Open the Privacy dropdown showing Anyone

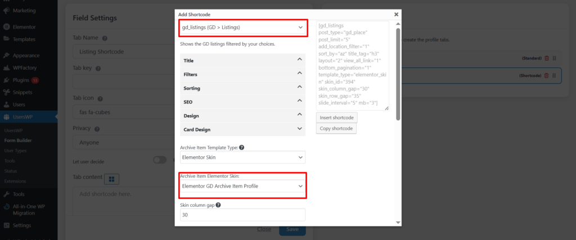click(124, 142)
